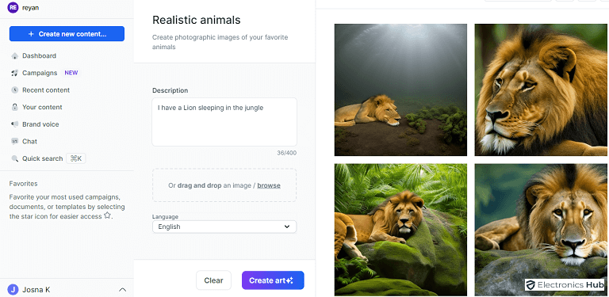Click the Create new content button

(67, 34)
